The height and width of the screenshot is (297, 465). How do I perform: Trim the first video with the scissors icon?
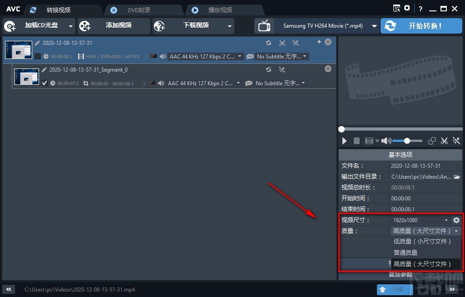click(x=282, y=42)
